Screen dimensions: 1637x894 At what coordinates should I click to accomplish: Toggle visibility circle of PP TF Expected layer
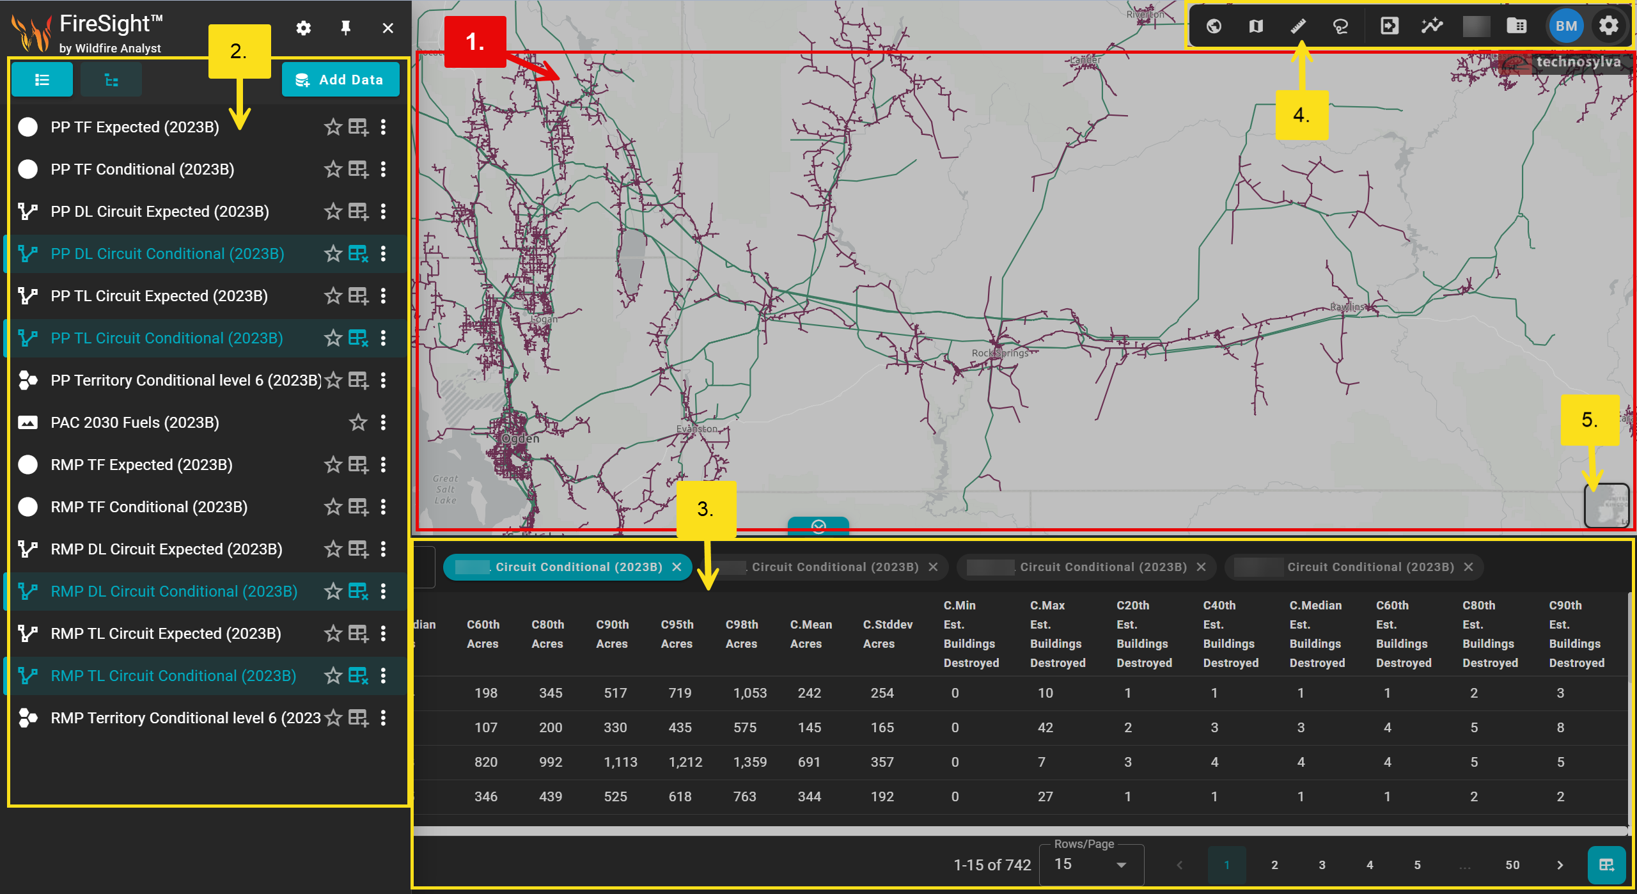click(27, 127)
